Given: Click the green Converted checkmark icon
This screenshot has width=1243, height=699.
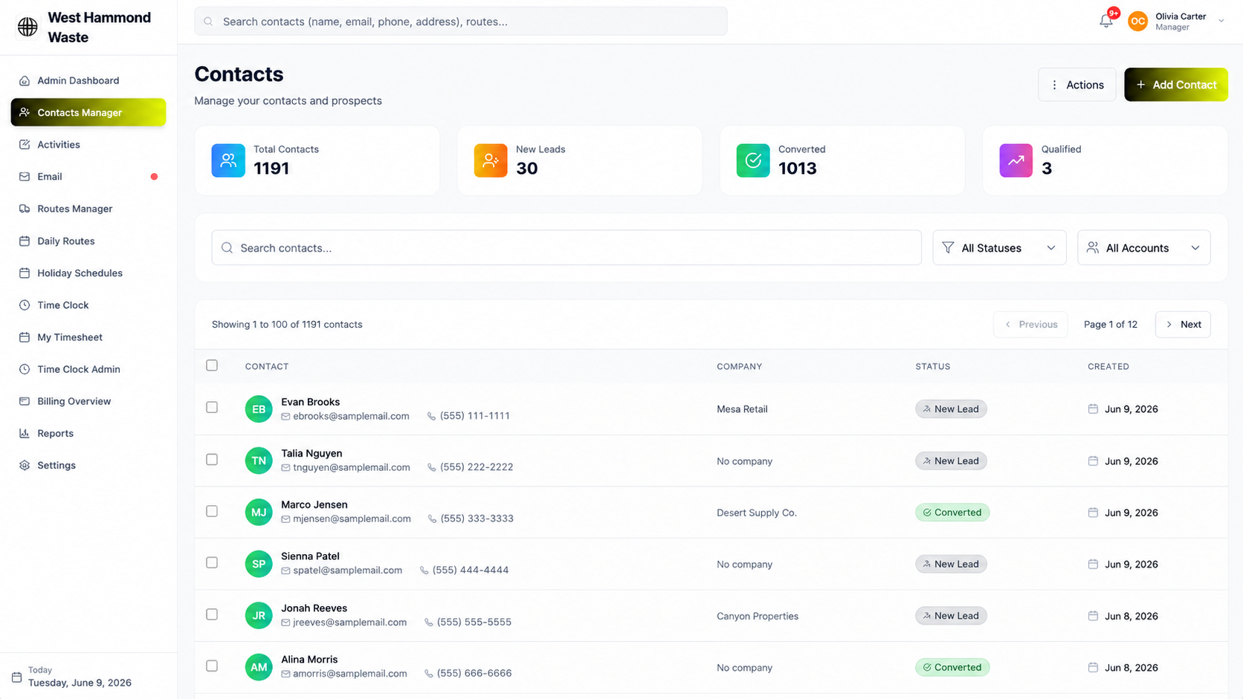Looking at the screenshot, I should point(753,160).
